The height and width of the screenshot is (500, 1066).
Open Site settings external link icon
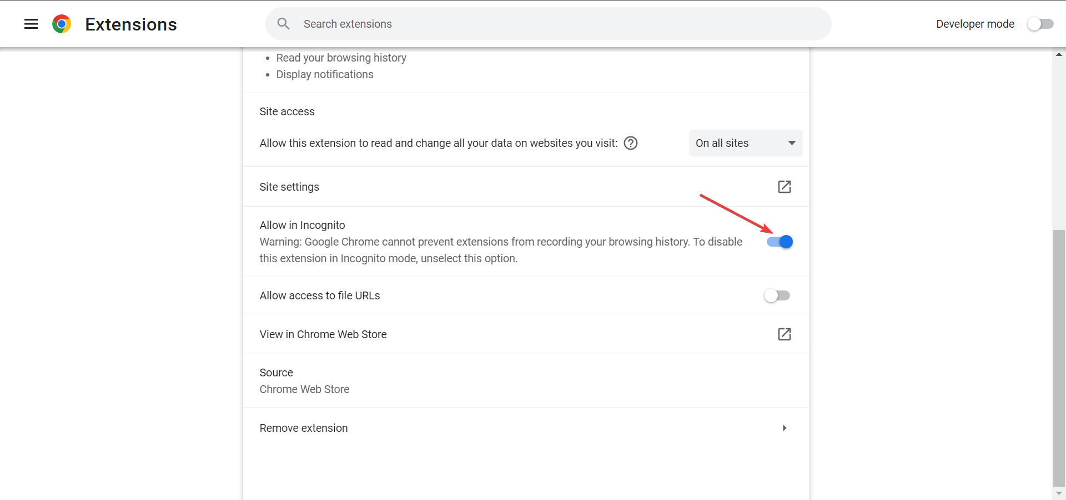click(785, 187)
